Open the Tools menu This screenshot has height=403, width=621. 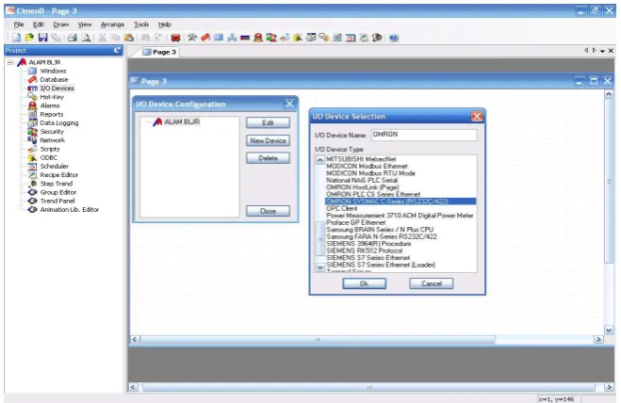141,24
